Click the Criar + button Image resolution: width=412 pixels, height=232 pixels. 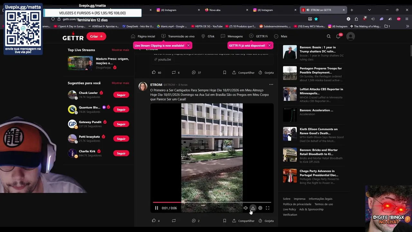(96, 36)
